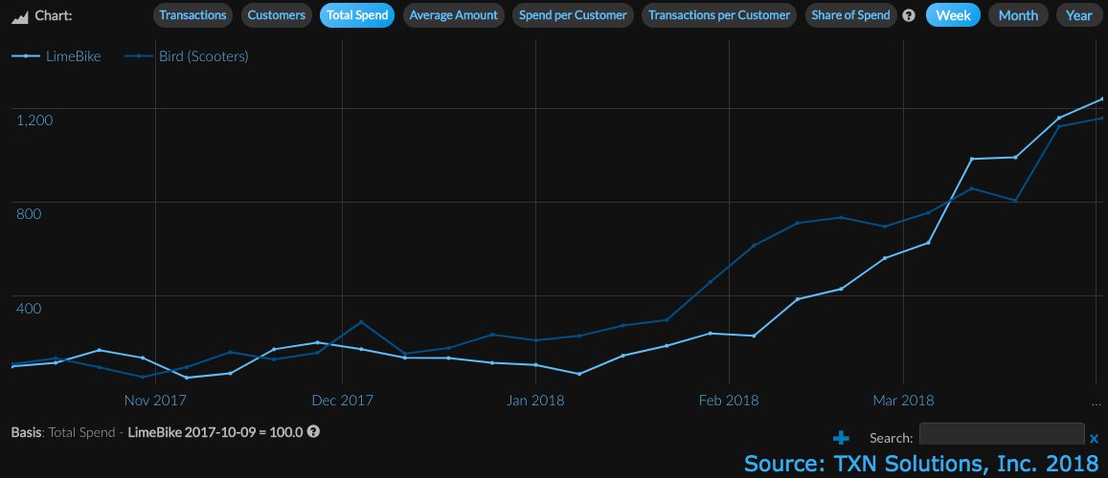Select the last LimeBike data point

coord(1102,98)
